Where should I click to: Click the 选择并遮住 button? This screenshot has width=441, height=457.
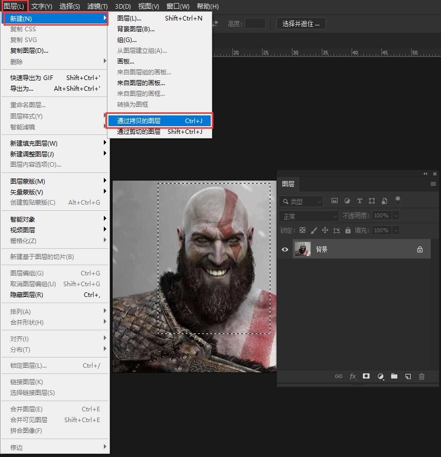[x=301, y=24]
